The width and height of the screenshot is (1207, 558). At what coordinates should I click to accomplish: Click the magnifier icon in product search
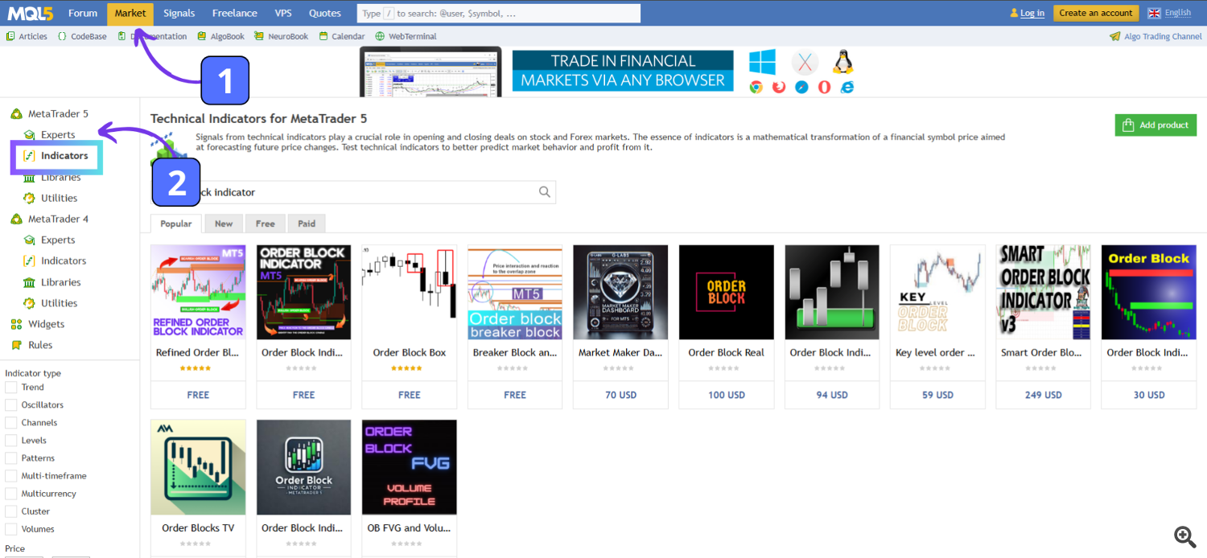(x=545, y=191)
